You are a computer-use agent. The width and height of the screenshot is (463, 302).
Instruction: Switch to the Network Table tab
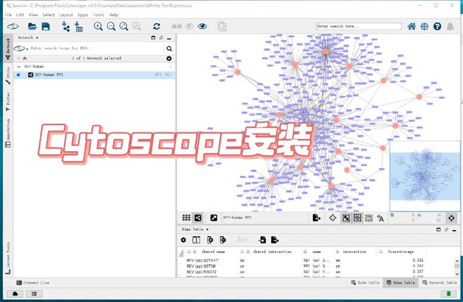pos(439,283)
